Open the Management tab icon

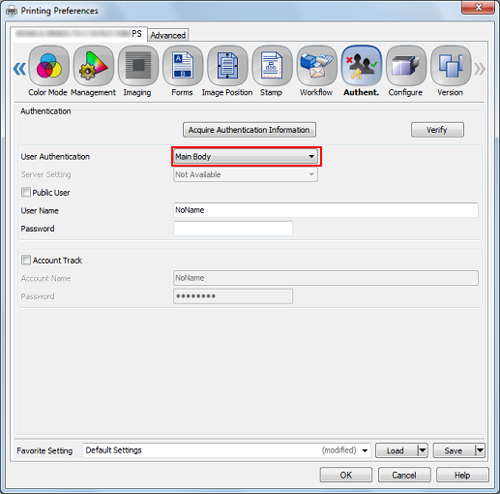[94, 66]
